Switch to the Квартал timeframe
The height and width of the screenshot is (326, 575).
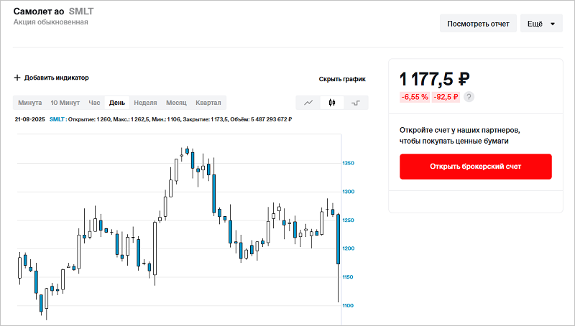click(208, 103)
